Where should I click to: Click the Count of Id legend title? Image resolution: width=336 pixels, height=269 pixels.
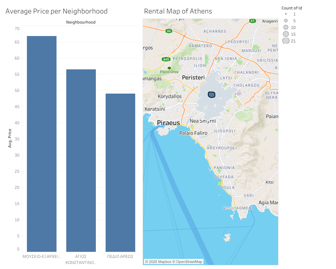point(292,8)
